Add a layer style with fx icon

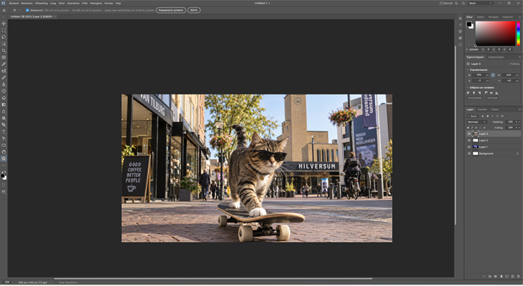[x=490, y=277]
